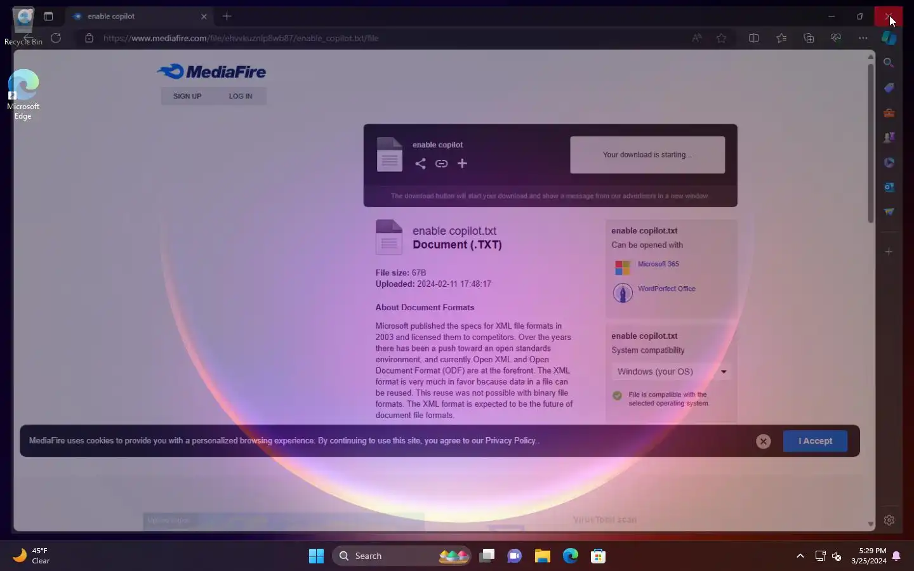The height and width of the screenshot is (571, 914).
Task: Open Edge Settings and more menu
Action: [x=863, y=38]
